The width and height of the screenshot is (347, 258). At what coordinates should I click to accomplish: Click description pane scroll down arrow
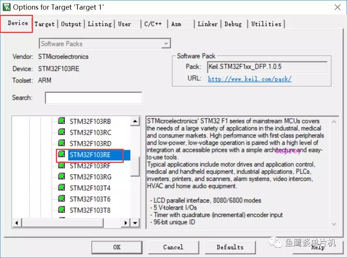(334, 224)
